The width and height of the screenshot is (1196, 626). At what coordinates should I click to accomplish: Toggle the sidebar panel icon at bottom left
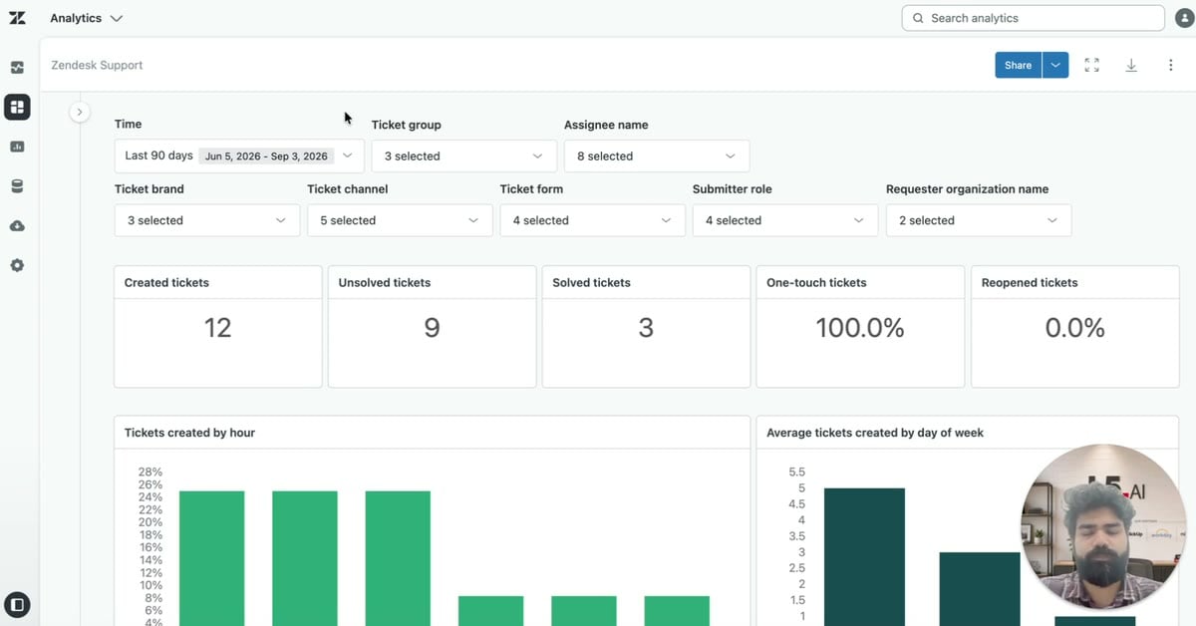coord(17,604)
